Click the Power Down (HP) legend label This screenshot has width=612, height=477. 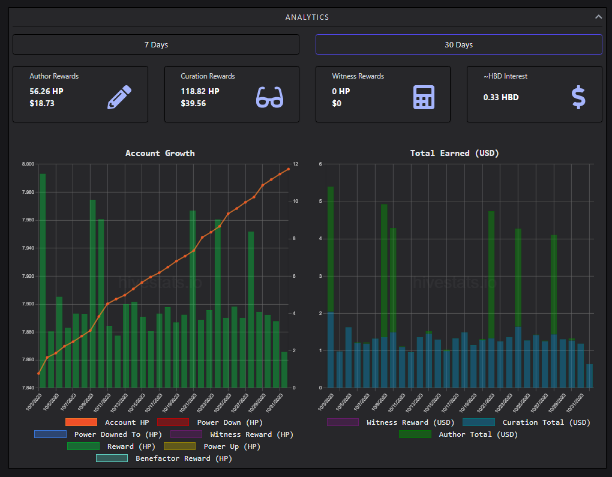click(x=230, y=422)
